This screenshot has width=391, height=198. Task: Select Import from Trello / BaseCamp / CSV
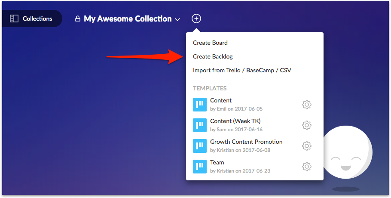tap(242, 70)
